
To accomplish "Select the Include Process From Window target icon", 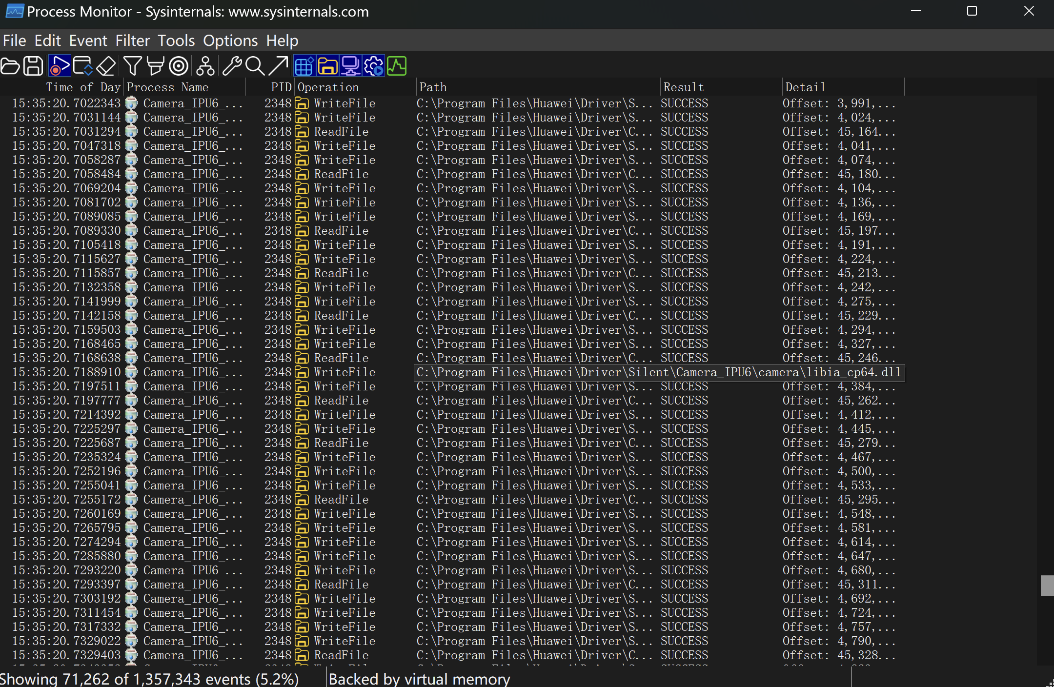I will click(179, 66).
